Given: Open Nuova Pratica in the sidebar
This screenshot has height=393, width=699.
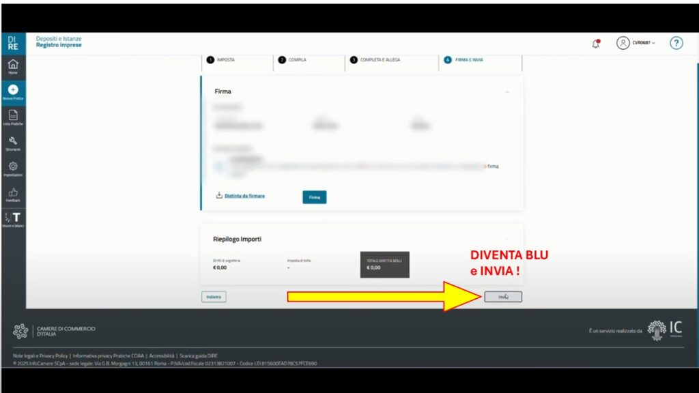Looking at the screenshot, I should coord(13,92).
